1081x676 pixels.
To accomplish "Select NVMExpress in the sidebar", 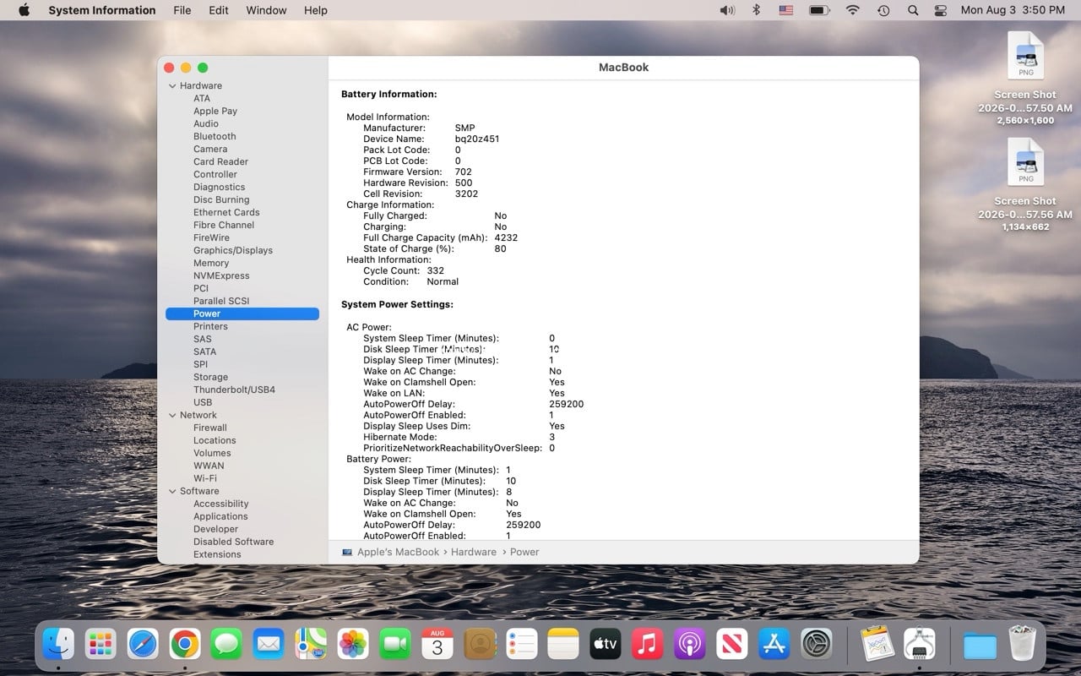I will point(221,275).
